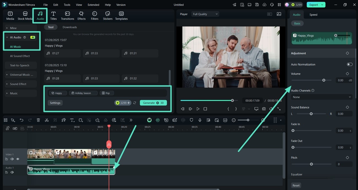Adjust the Volume slider handle
The image size is (358, 190).
(324, 80)
